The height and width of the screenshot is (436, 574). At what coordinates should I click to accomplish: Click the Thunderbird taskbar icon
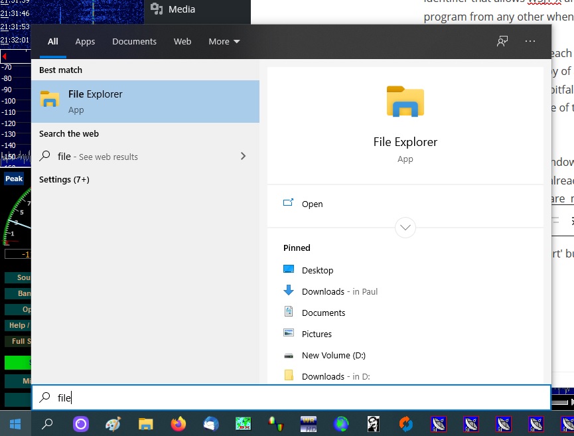pos(211,424)
